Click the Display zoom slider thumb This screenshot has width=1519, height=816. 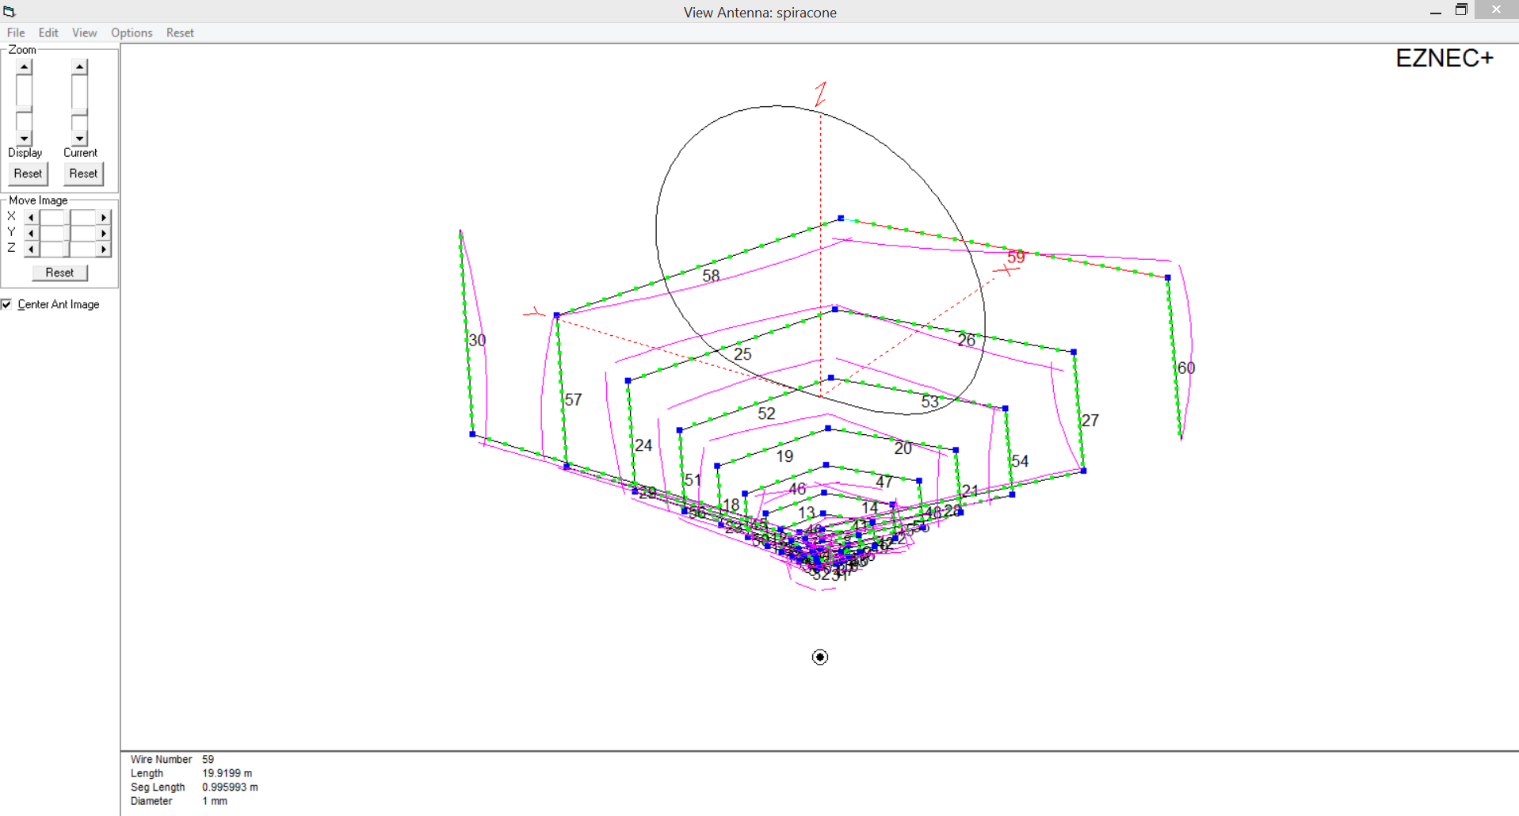[x=24, y=109]
